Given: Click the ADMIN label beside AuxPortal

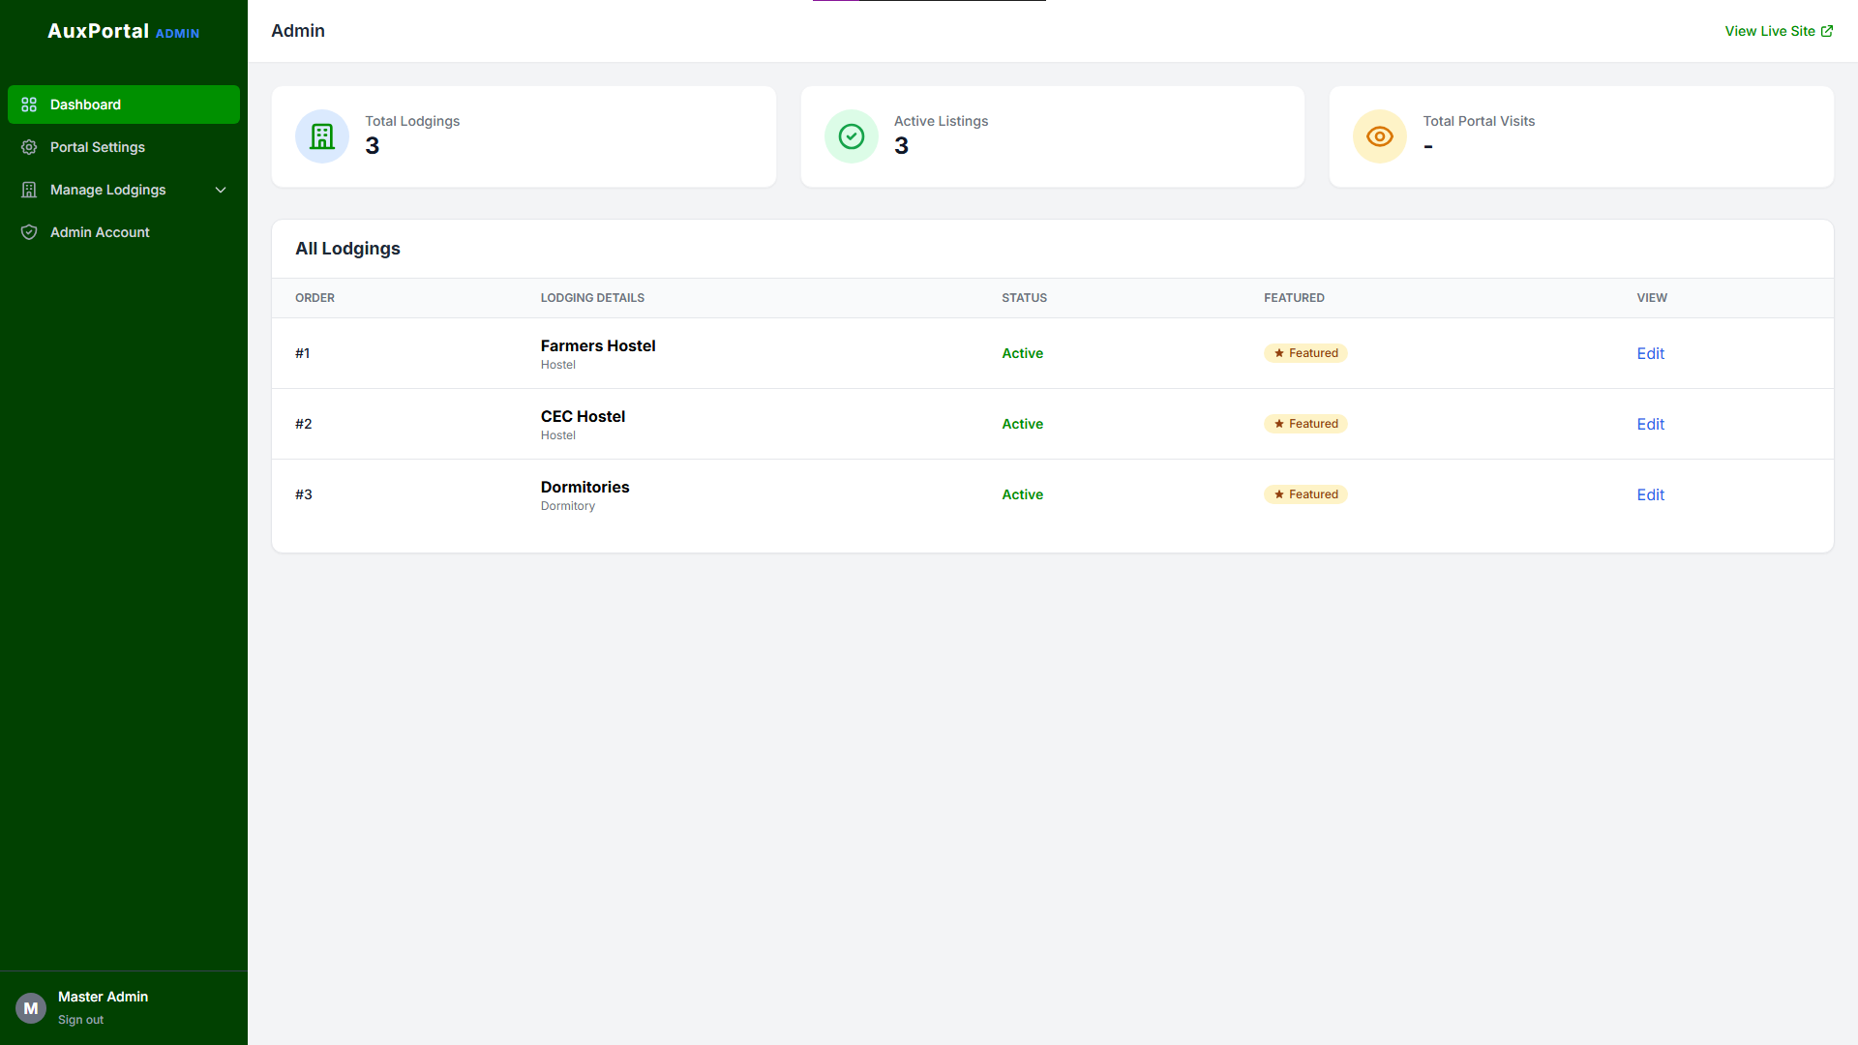Looking at the screenshot, I should (177, 34).
